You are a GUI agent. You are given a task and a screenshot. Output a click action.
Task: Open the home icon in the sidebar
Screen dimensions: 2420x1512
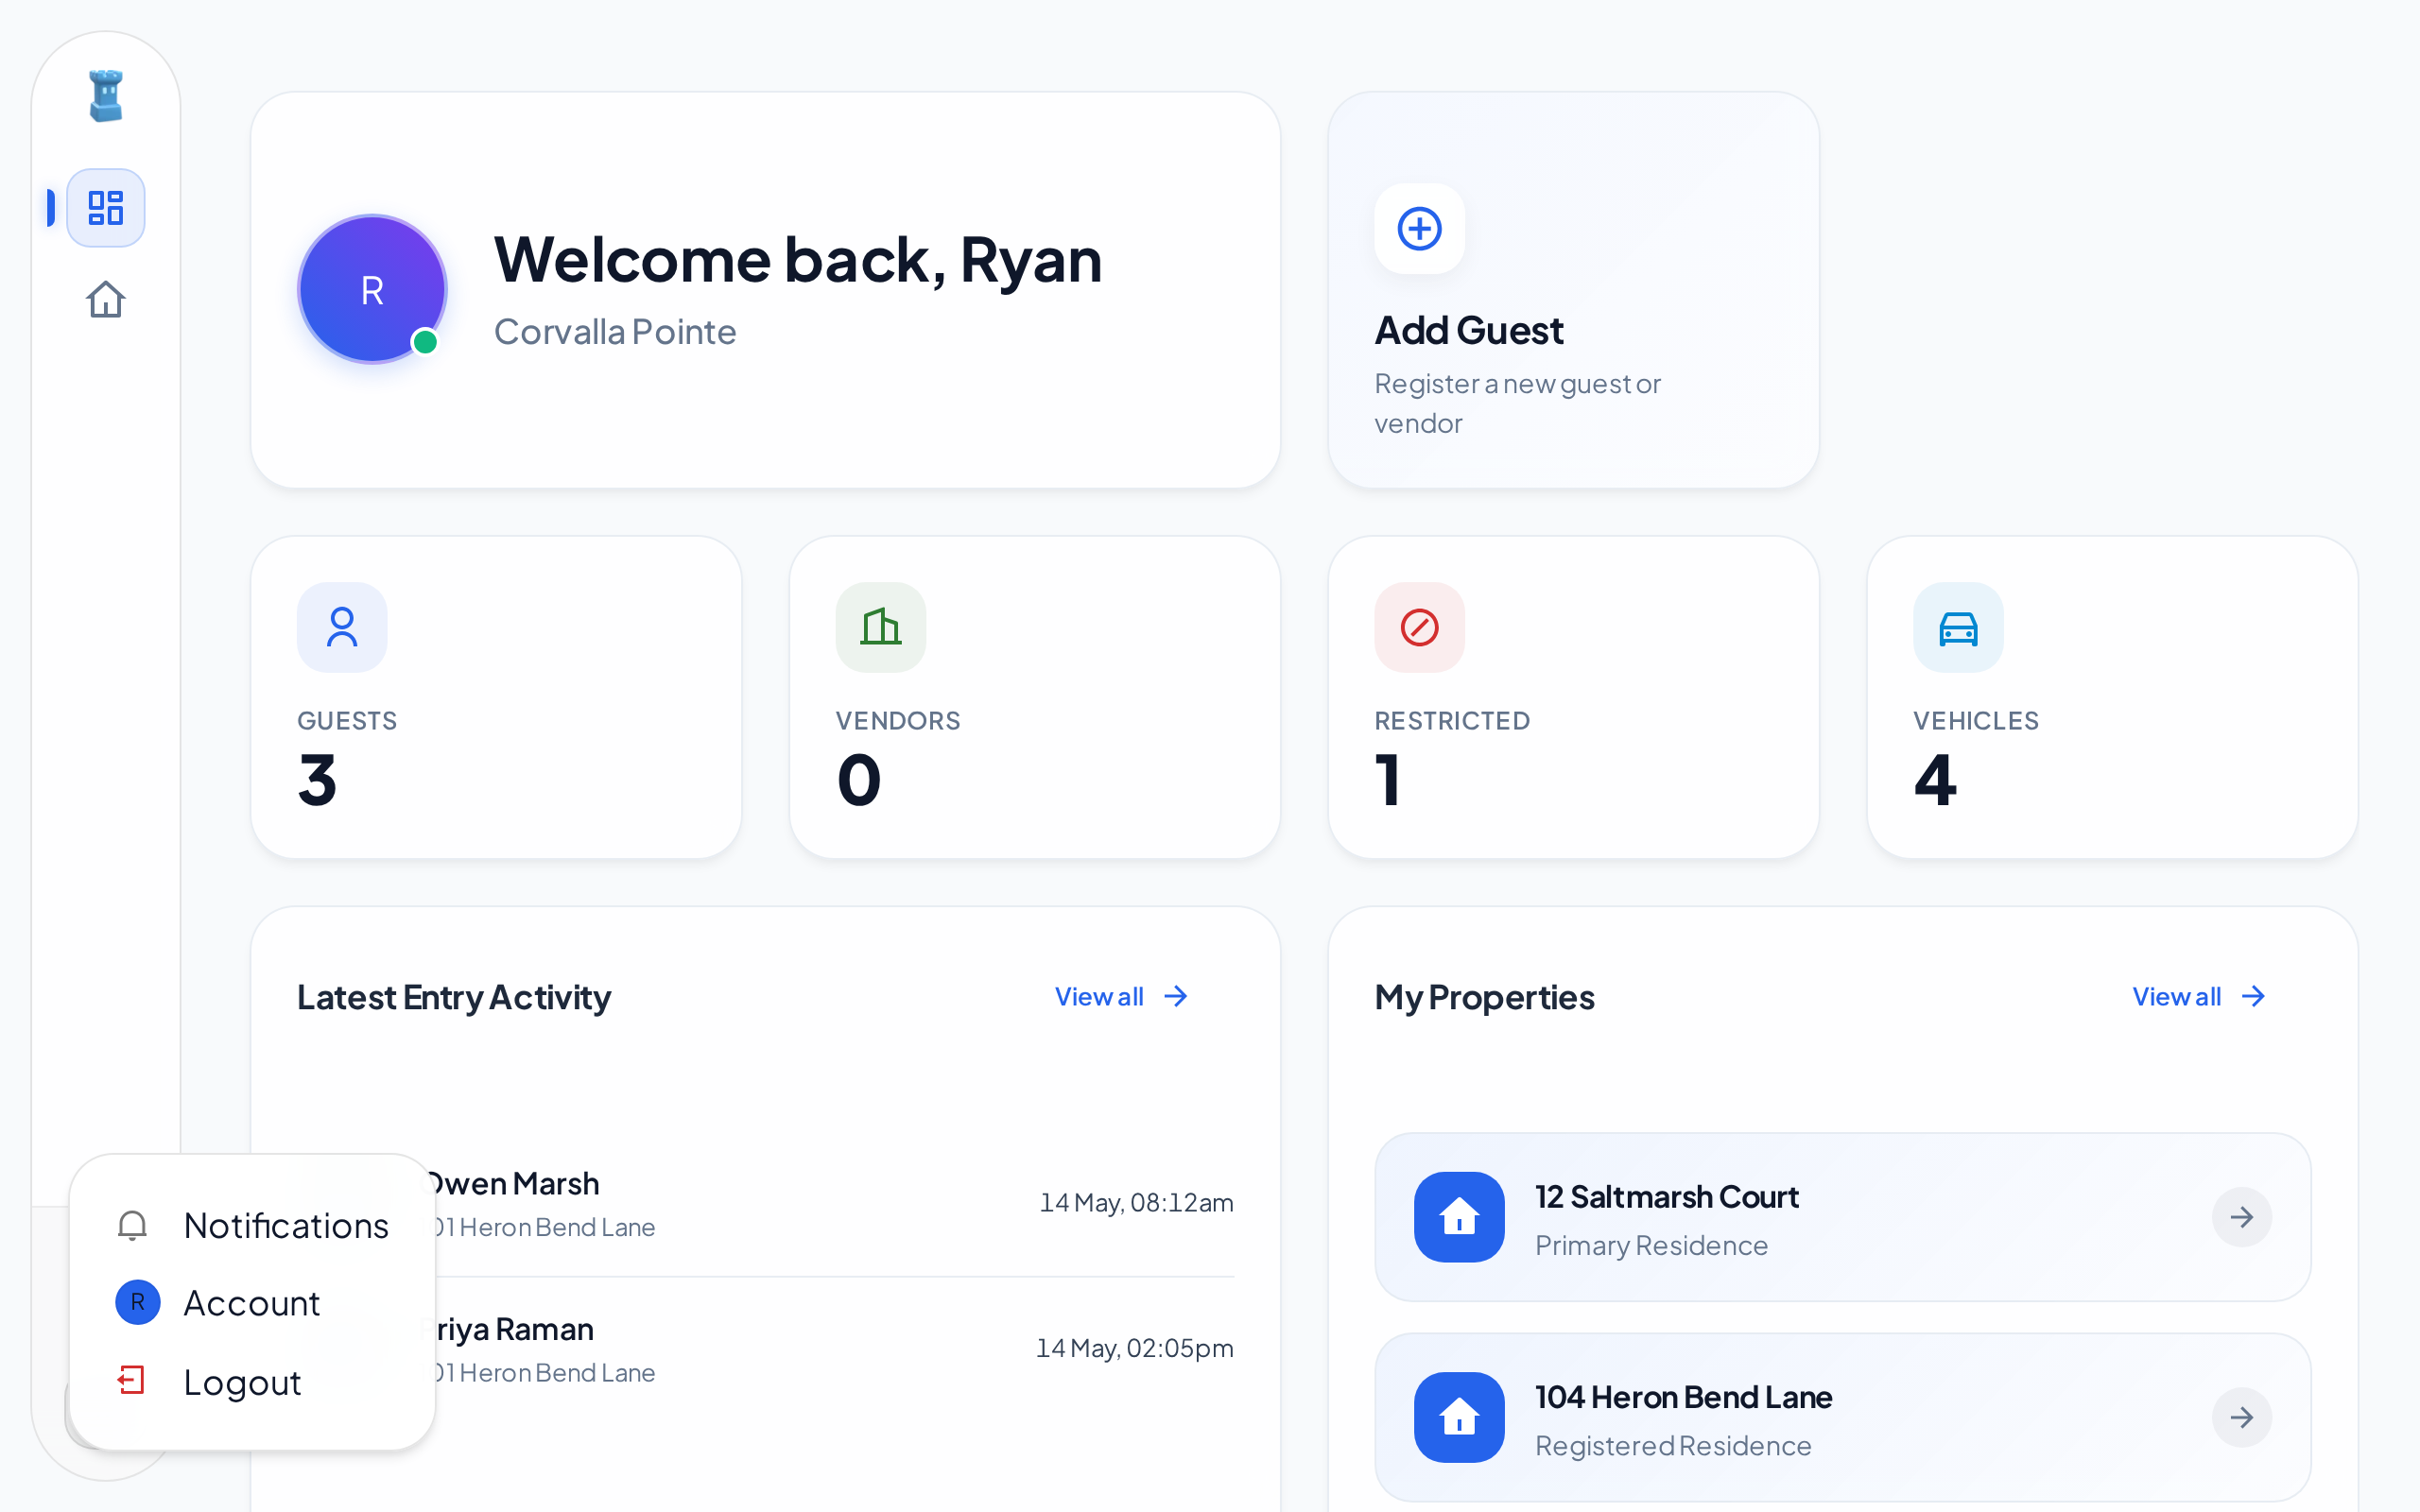(106, 299)
